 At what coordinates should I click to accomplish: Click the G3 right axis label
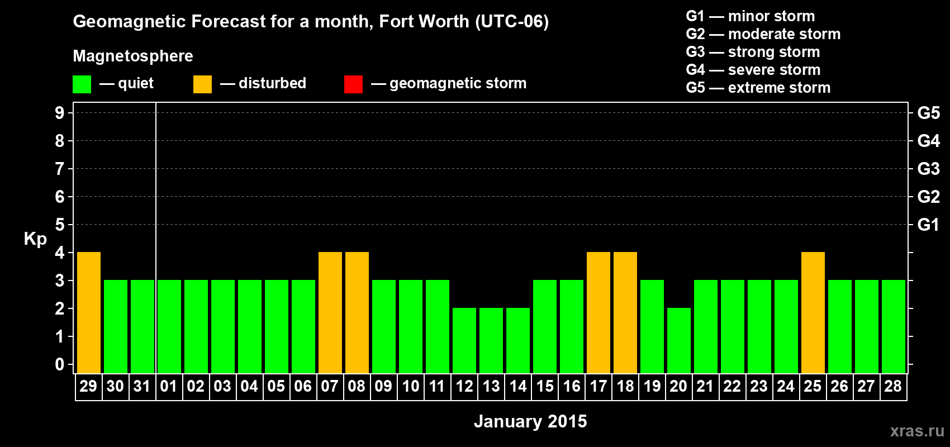[929, 169]
